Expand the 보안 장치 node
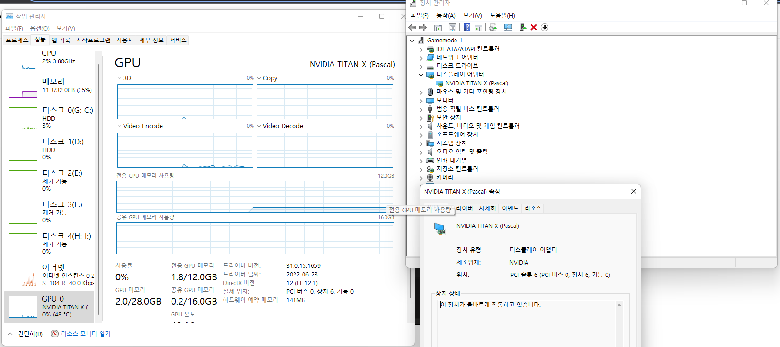780x347 pixels. 421,118
